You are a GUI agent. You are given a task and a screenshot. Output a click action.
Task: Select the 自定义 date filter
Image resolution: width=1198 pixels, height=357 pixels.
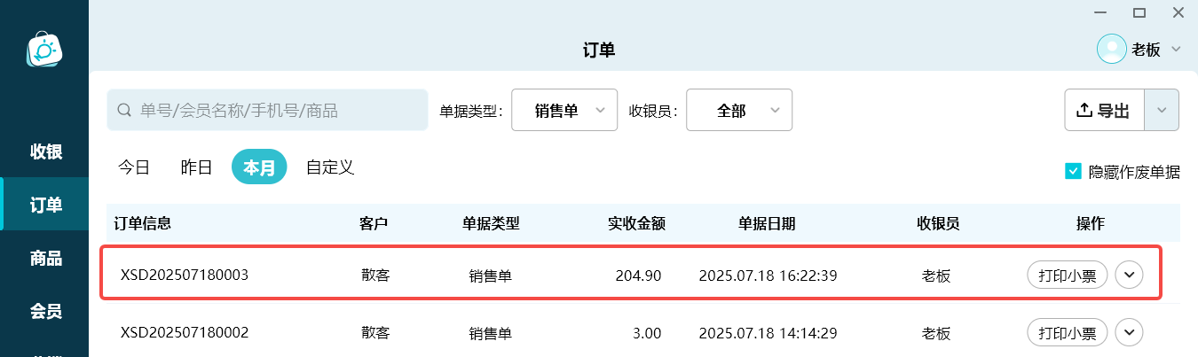pos(330,167)
